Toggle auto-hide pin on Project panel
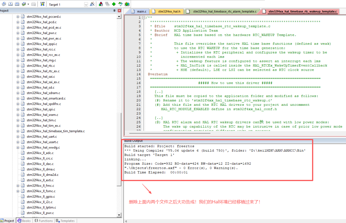This screenshot has height=223, width=346. (x=114, y=11)
